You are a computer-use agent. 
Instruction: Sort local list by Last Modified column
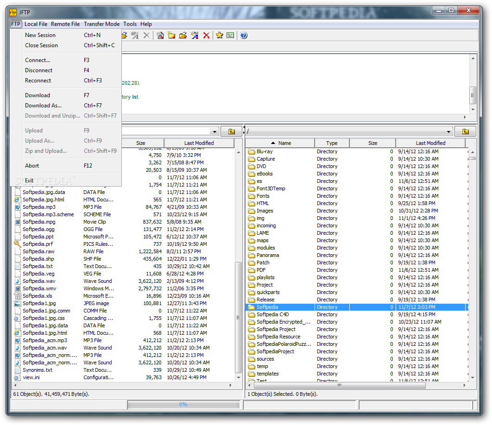click(199, 143)
